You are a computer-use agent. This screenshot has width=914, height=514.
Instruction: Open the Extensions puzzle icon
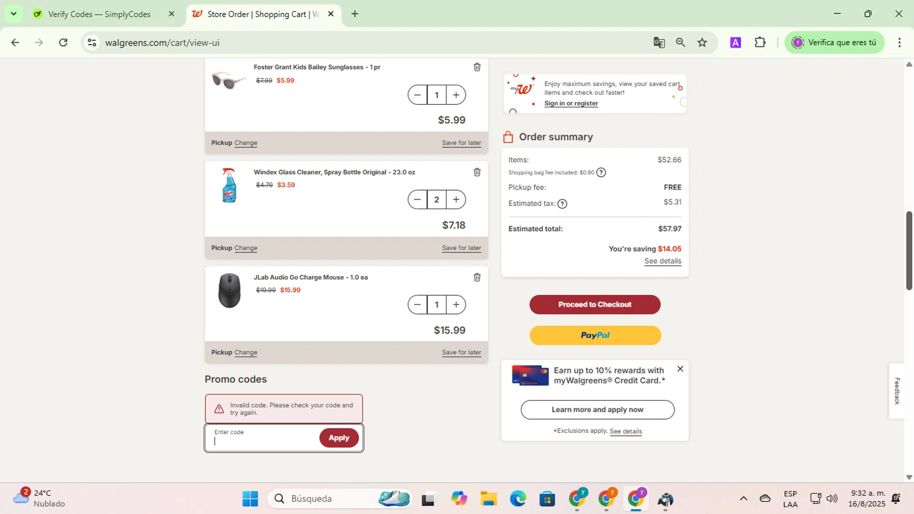point(760,43)
